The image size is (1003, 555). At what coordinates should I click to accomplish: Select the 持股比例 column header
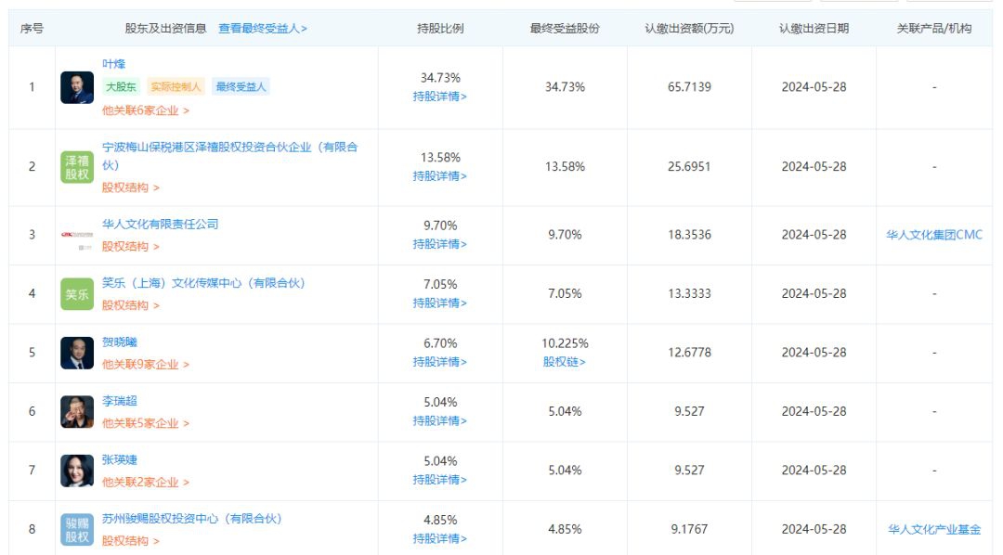click(x=440, y=29)
